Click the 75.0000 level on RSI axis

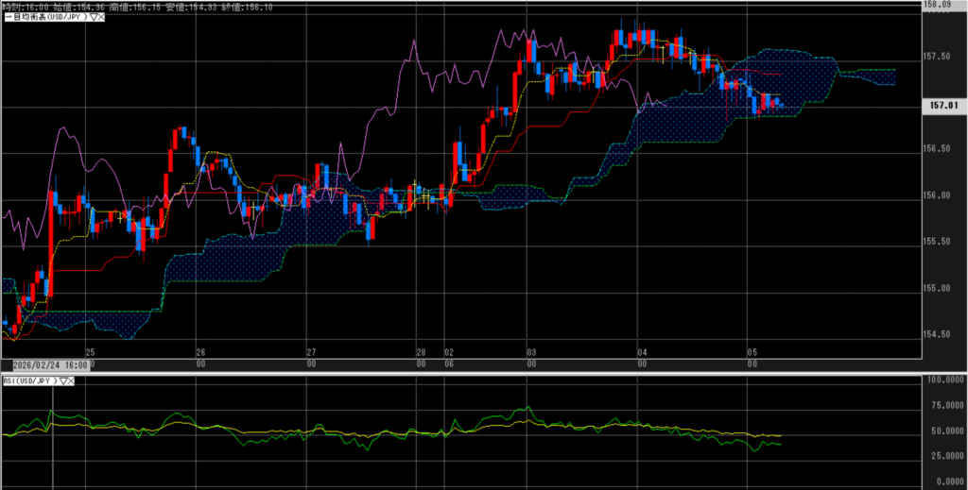point(942,405)
